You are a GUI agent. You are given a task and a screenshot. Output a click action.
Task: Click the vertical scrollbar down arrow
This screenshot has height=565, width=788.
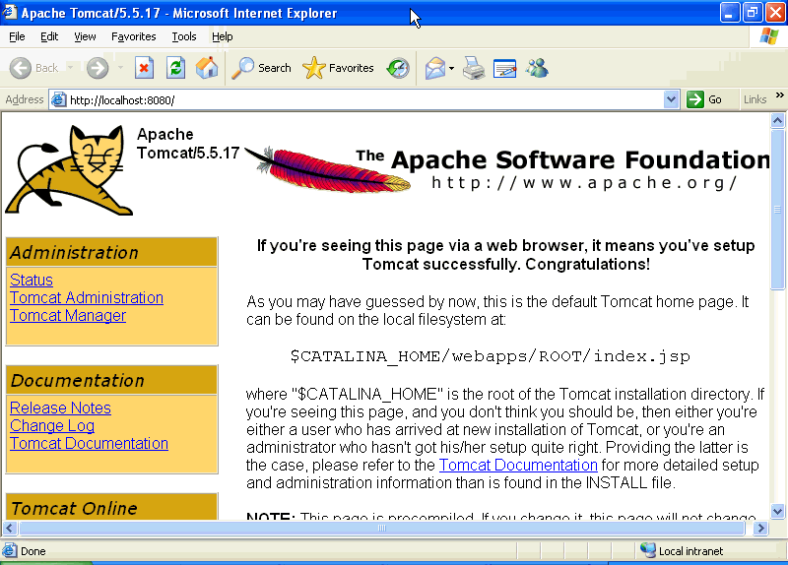pos(777,511)
